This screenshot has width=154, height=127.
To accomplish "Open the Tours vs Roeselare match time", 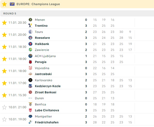I will 17,35.
